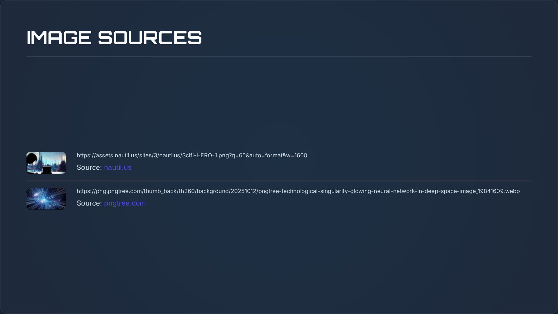Click the word SOURCES in the title
The image size is (558, 314).
(150, 38)
